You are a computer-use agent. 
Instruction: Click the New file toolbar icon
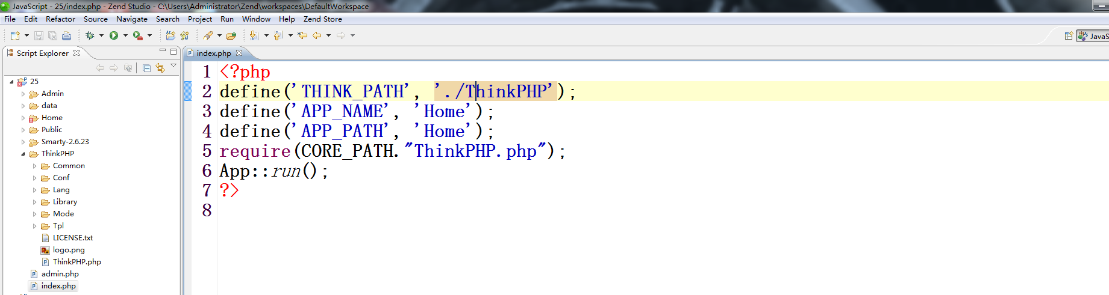click(x=15, y=35)
